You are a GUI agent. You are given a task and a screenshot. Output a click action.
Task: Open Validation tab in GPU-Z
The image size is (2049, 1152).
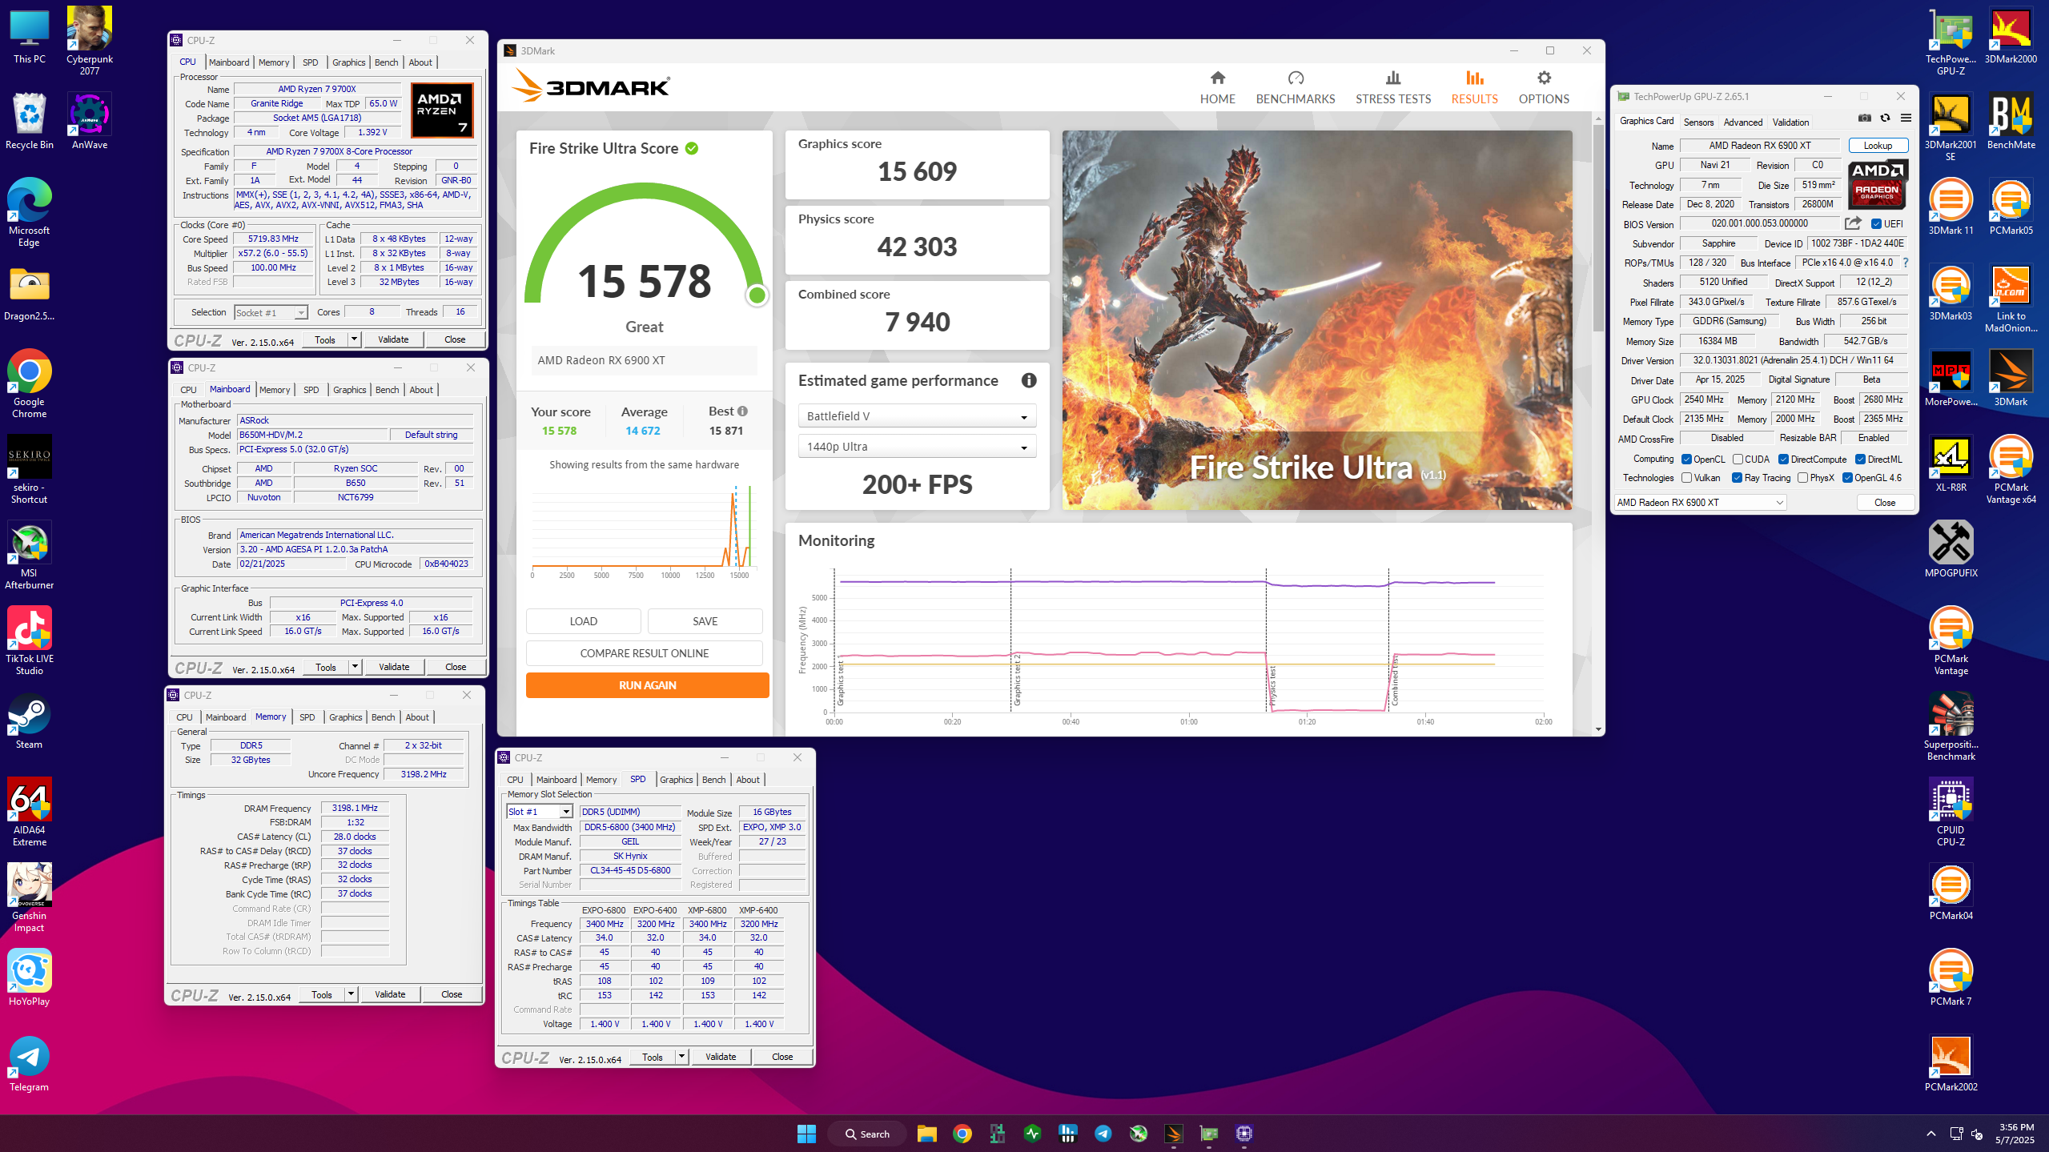[1790, 122]
